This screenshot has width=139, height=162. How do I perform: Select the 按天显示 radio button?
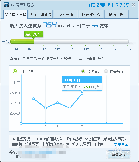point(106,71)
